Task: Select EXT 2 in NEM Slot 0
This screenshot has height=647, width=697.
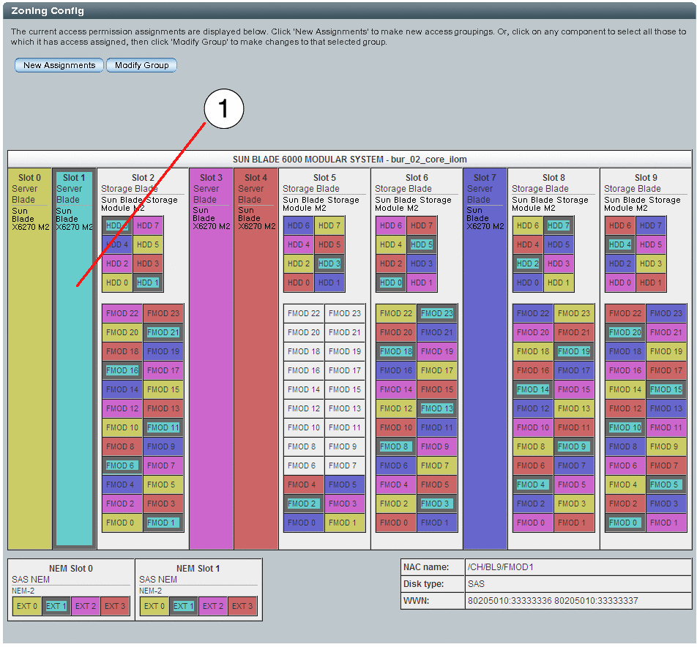Action: (x=86, y=606)
